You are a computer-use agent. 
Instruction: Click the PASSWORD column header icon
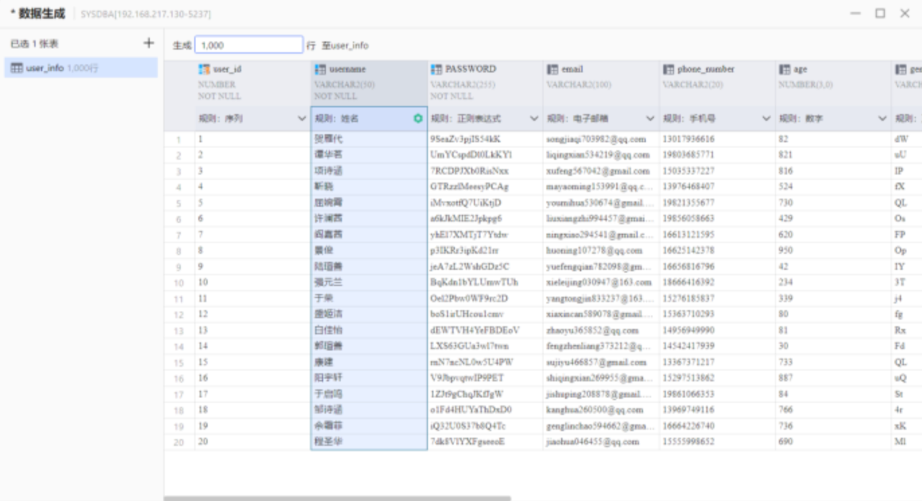[437, 69]
